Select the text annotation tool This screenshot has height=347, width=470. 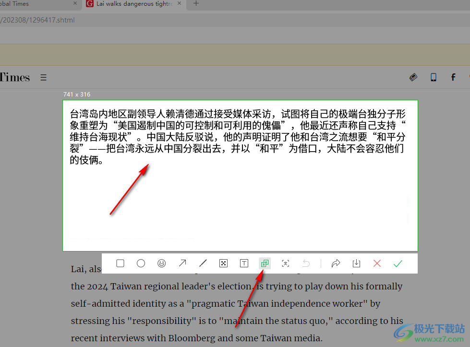(244, 263)
